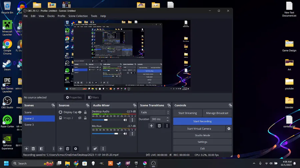Viewport: 300px width, 168px height.
Task: Open the Scene Collection menu
Action: [x=78, y=16]
